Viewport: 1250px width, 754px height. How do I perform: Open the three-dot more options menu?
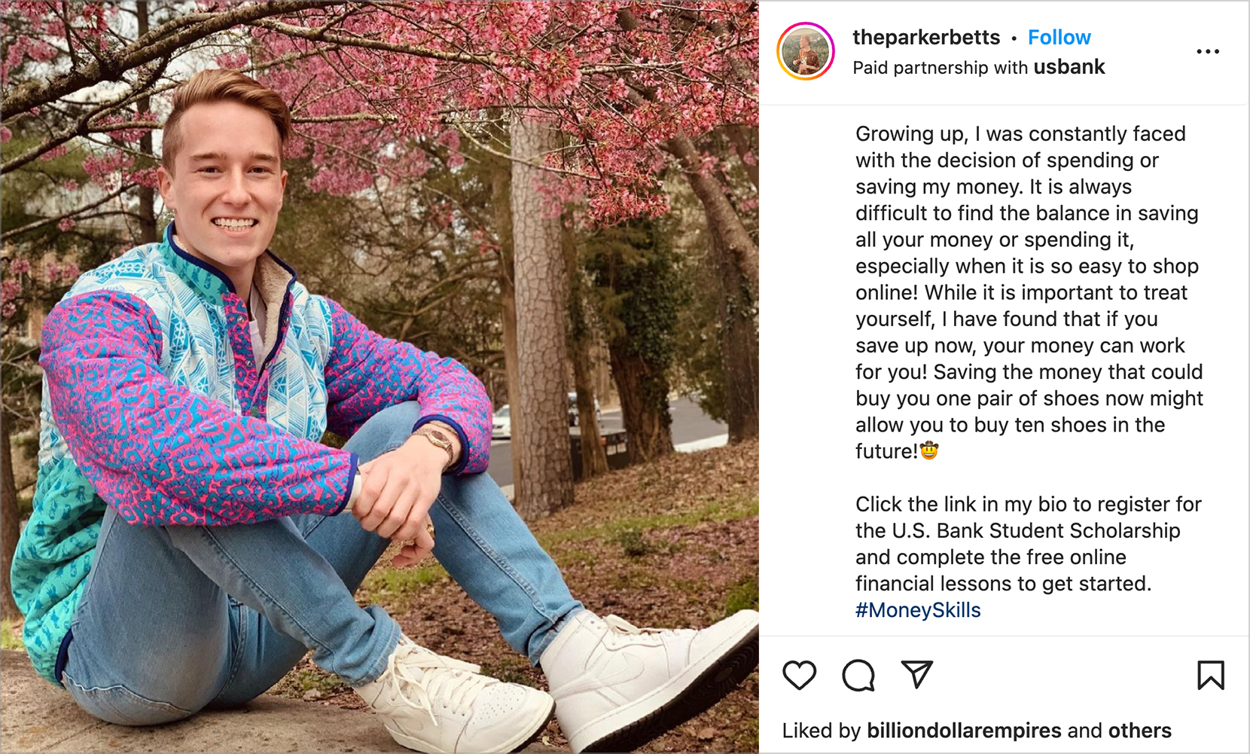1208,51
